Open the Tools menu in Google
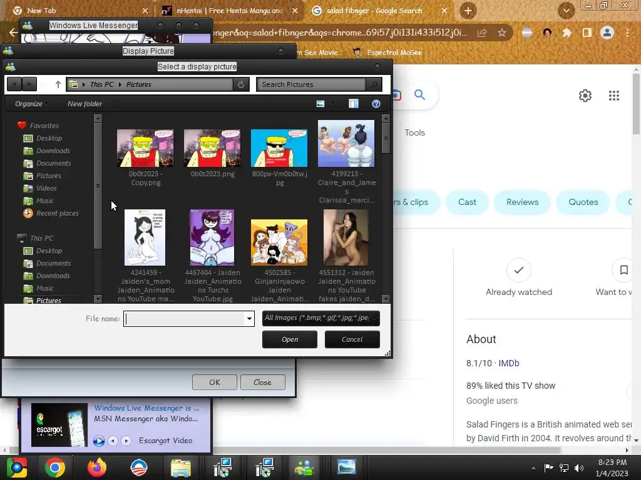 pyautogui.click(x=414, y=132)
